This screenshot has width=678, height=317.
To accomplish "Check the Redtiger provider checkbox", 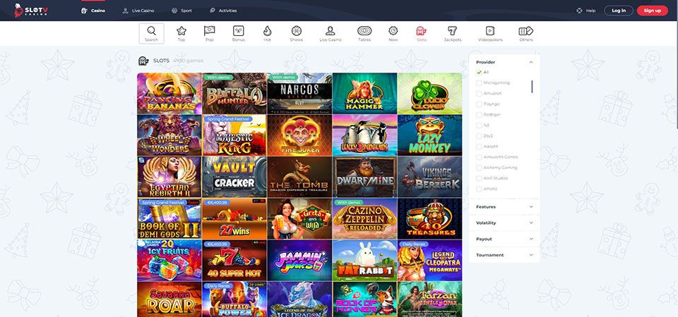I will click(479, 115).
